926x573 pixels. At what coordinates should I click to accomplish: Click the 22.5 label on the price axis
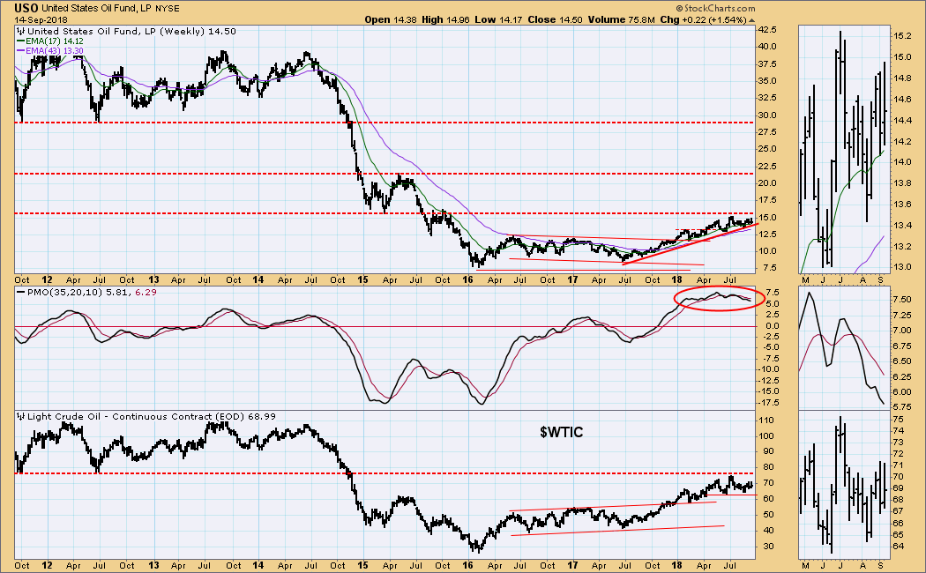(767, 167)
